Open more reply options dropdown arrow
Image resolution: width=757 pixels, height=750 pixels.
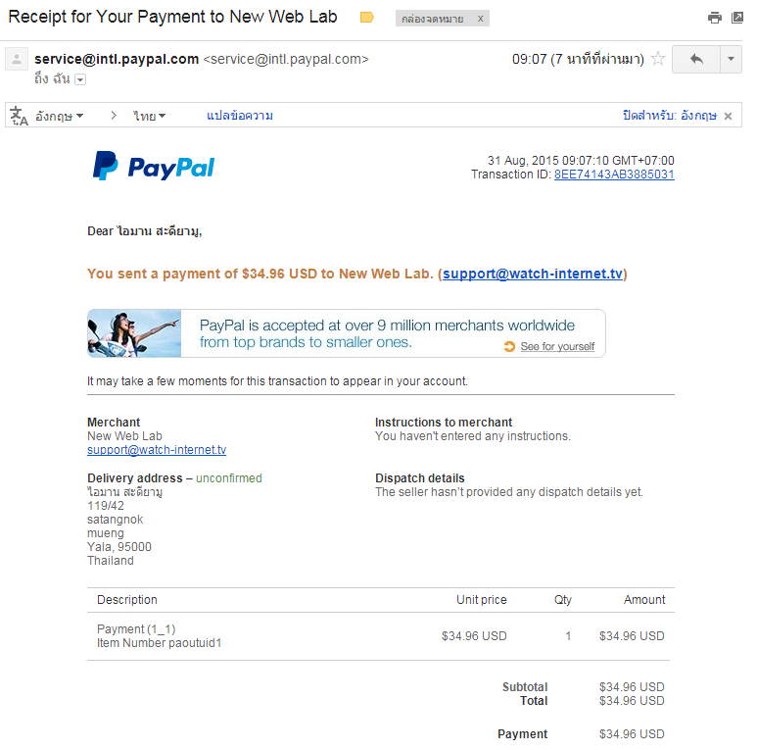tap(731, 60)
